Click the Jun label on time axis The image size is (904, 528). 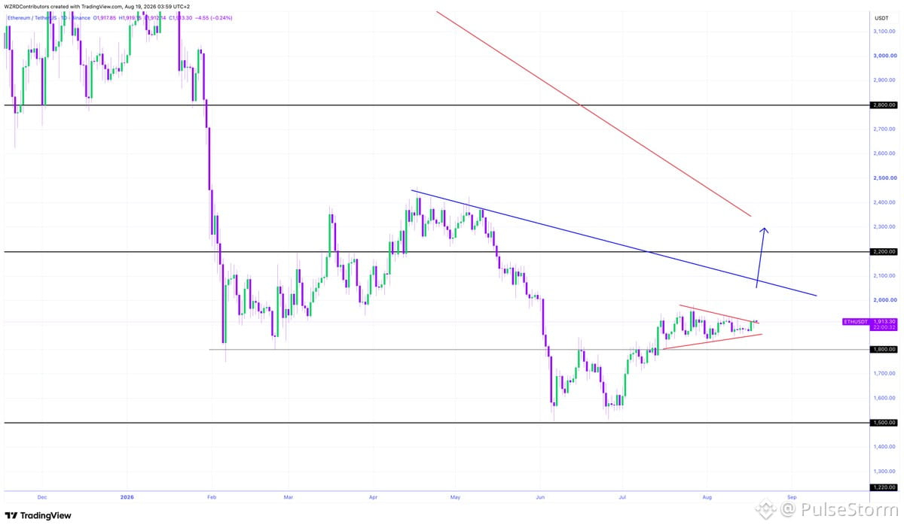coord(539,497)
